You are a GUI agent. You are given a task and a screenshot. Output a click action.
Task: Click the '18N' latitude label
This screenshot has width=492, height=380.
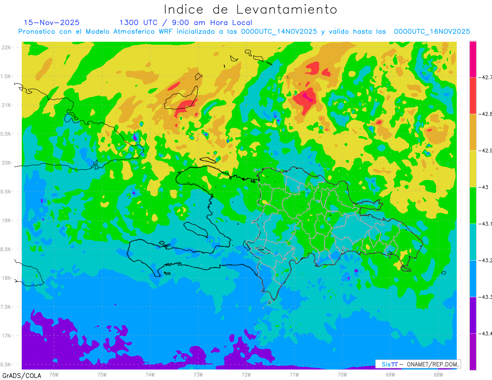[6, 278]
